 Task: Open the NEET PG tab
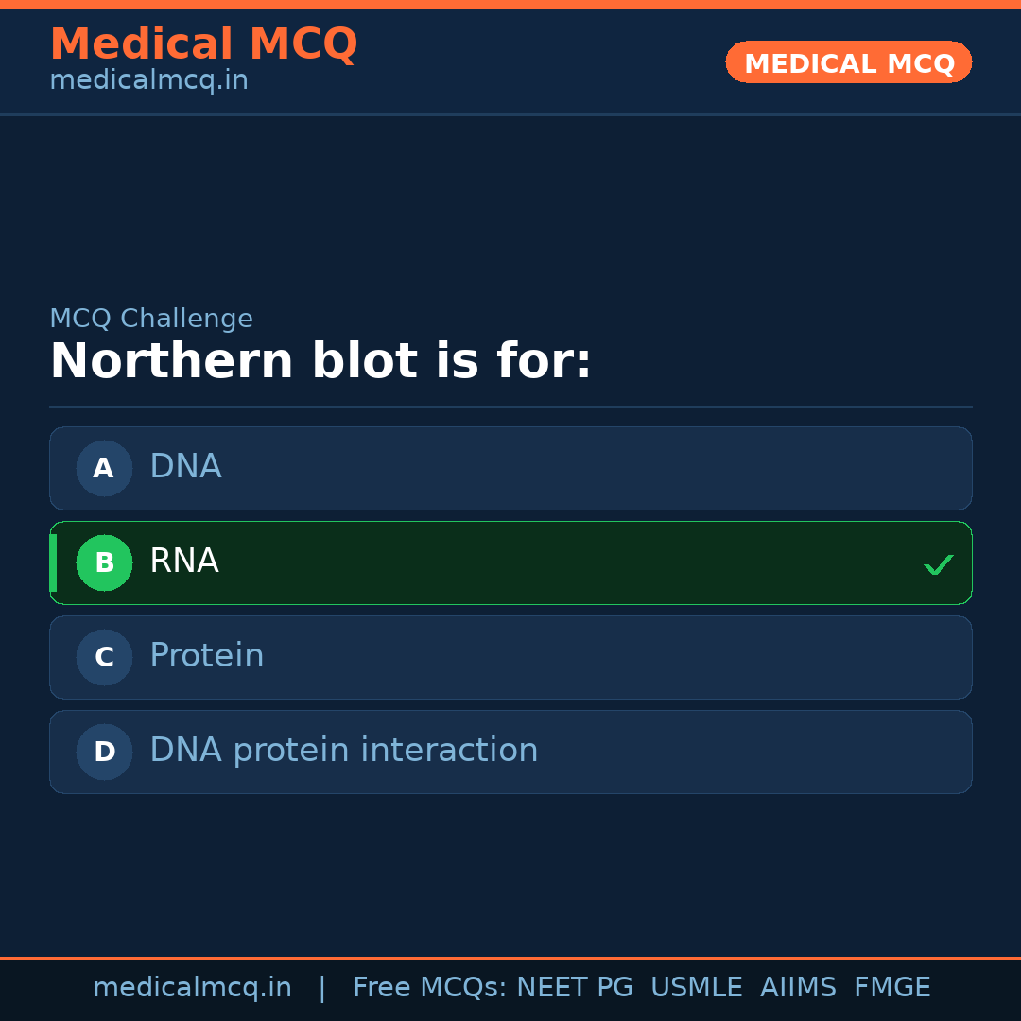click(574, 987)
